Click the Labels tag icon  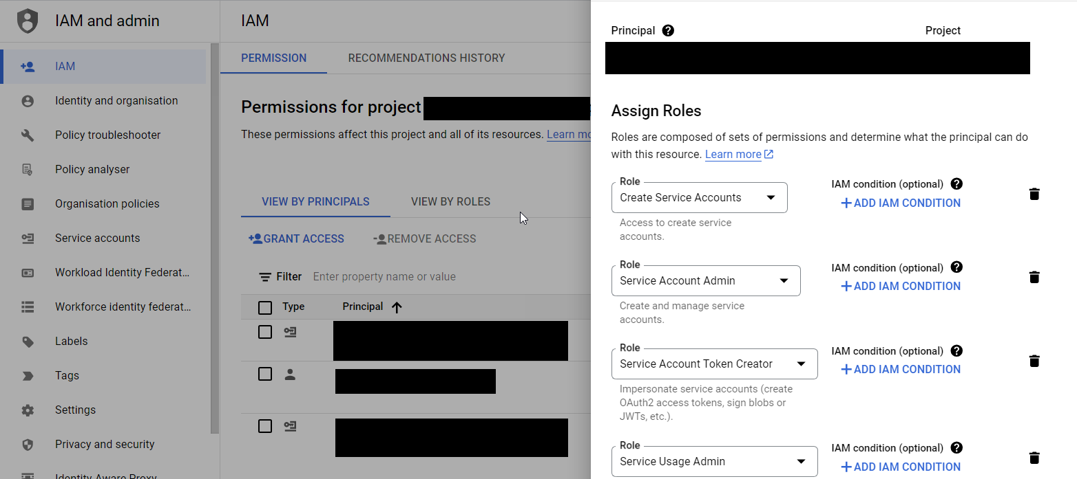click(x=28, y=342)
